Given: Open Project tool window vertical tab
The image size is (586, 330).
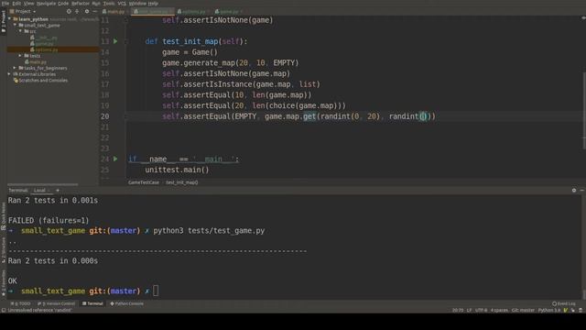Looking at the screenshot, I should [x=4, y=21].
